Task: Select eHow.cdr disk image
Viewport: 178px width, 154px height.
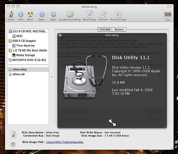Action: click(19, 74)
